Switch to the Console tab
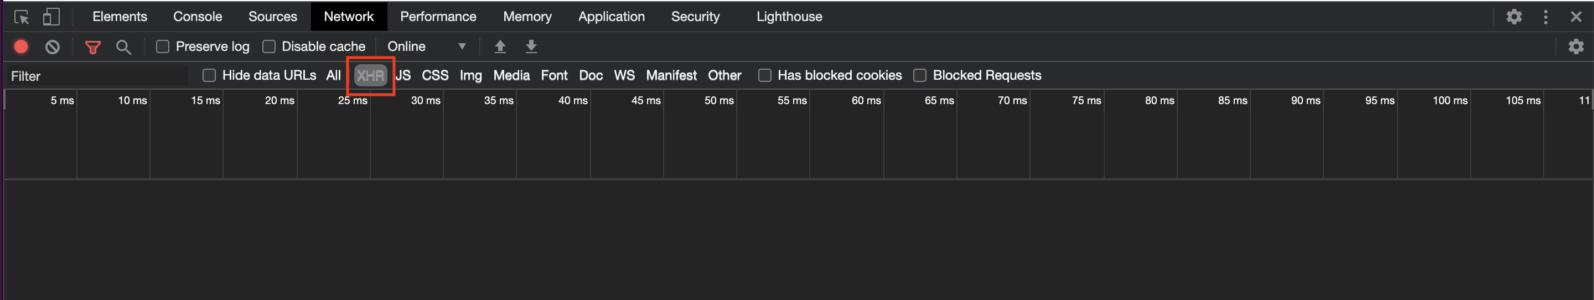Screen dimensions: 1594x300 pyautogui.click(x=198, y=17)
